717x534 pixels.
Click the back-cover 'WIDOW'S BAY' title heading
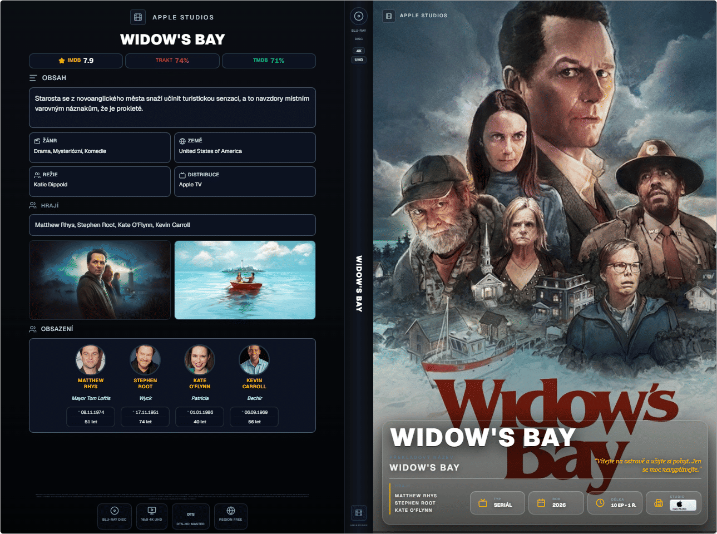172,39
